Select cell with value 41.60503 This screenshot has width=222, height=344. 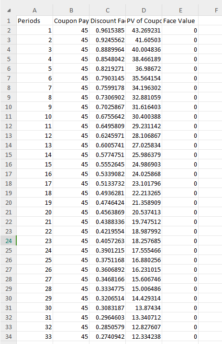(x=144, y=40)
